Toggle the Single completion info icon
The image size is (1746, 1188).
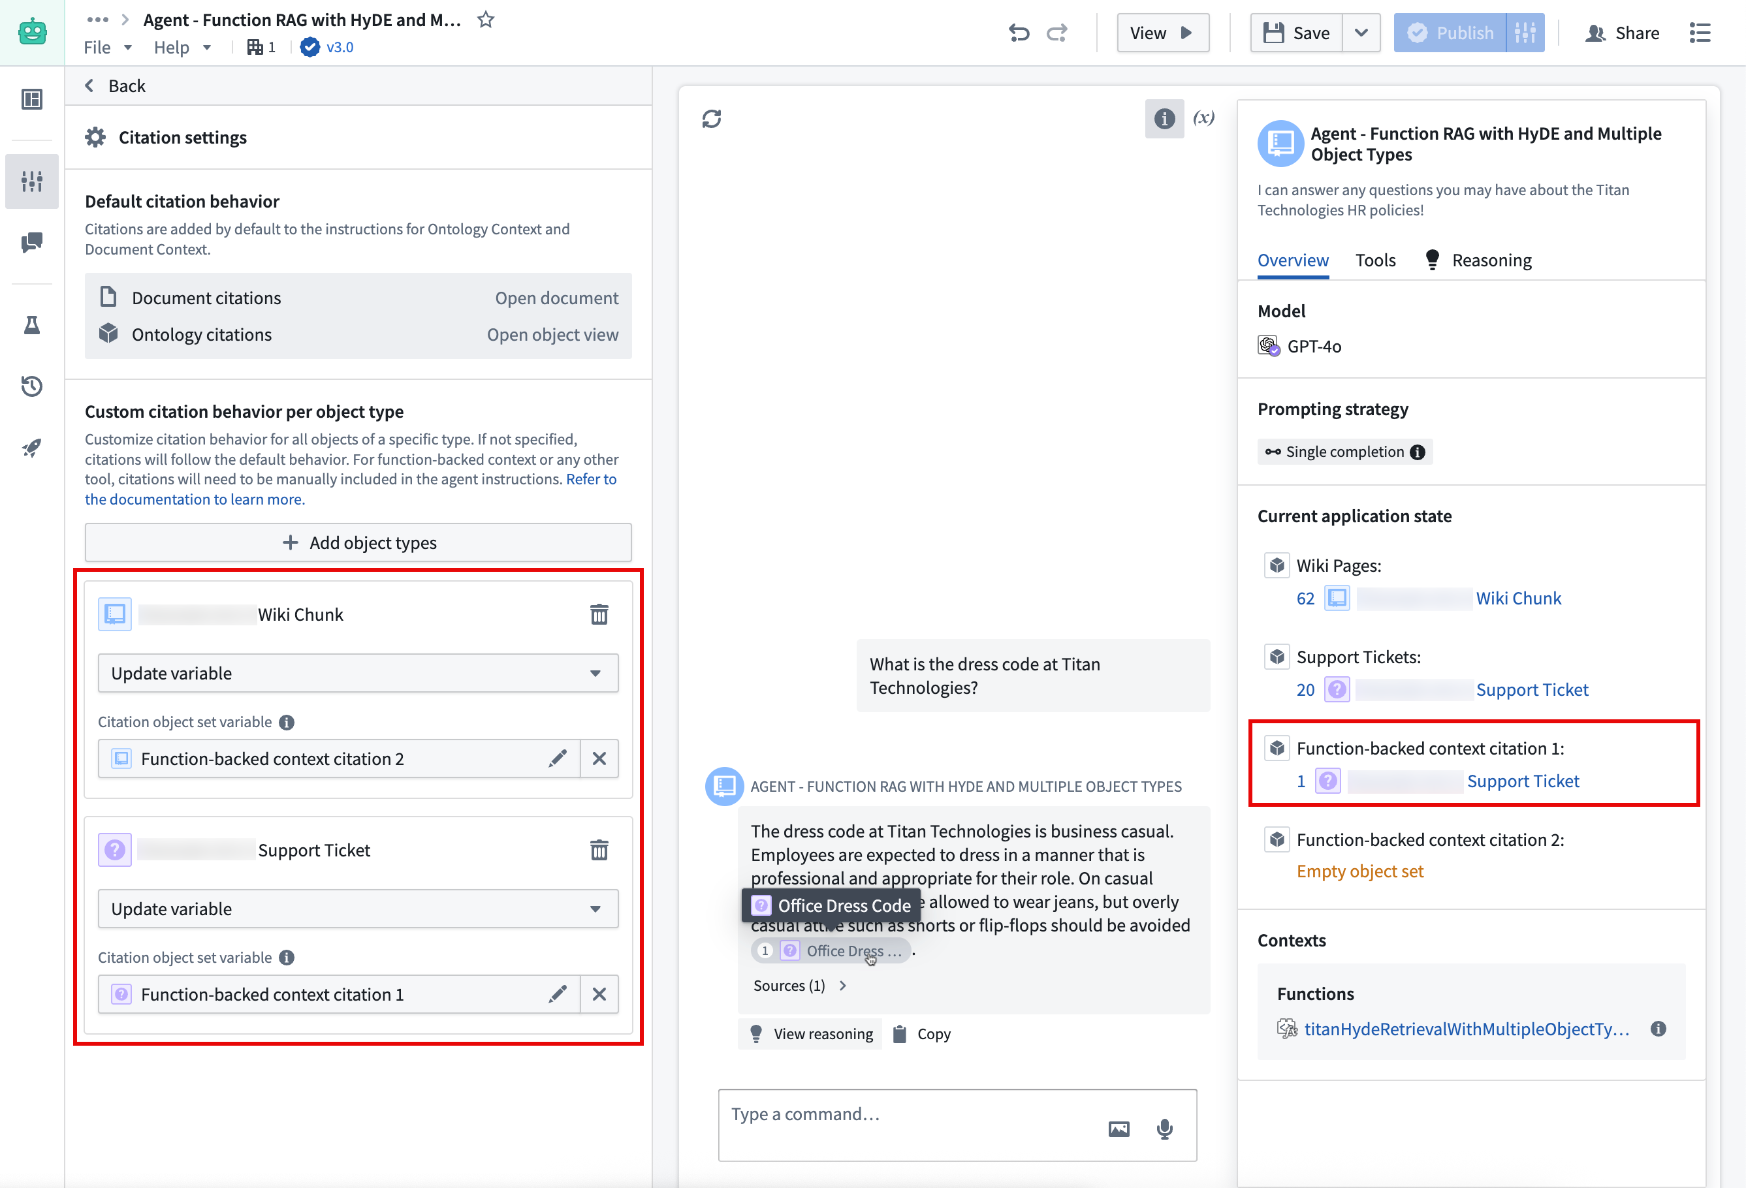pyautogui.click(x=1418, y=452)
